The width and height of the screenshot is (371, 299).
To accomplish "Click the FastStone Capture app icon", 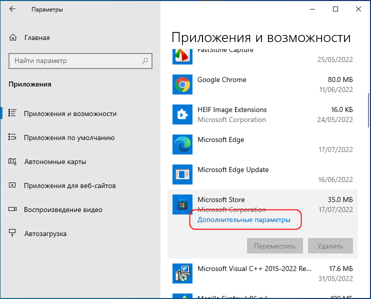I will click(182, 56).
